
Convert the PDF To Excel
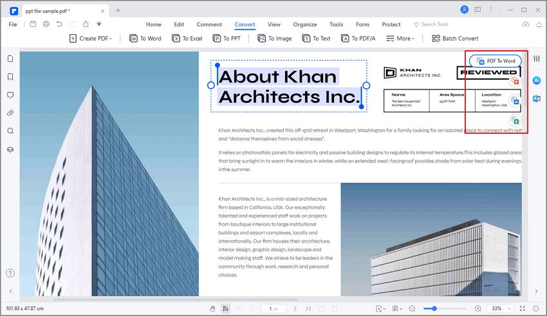click(187, 39)
